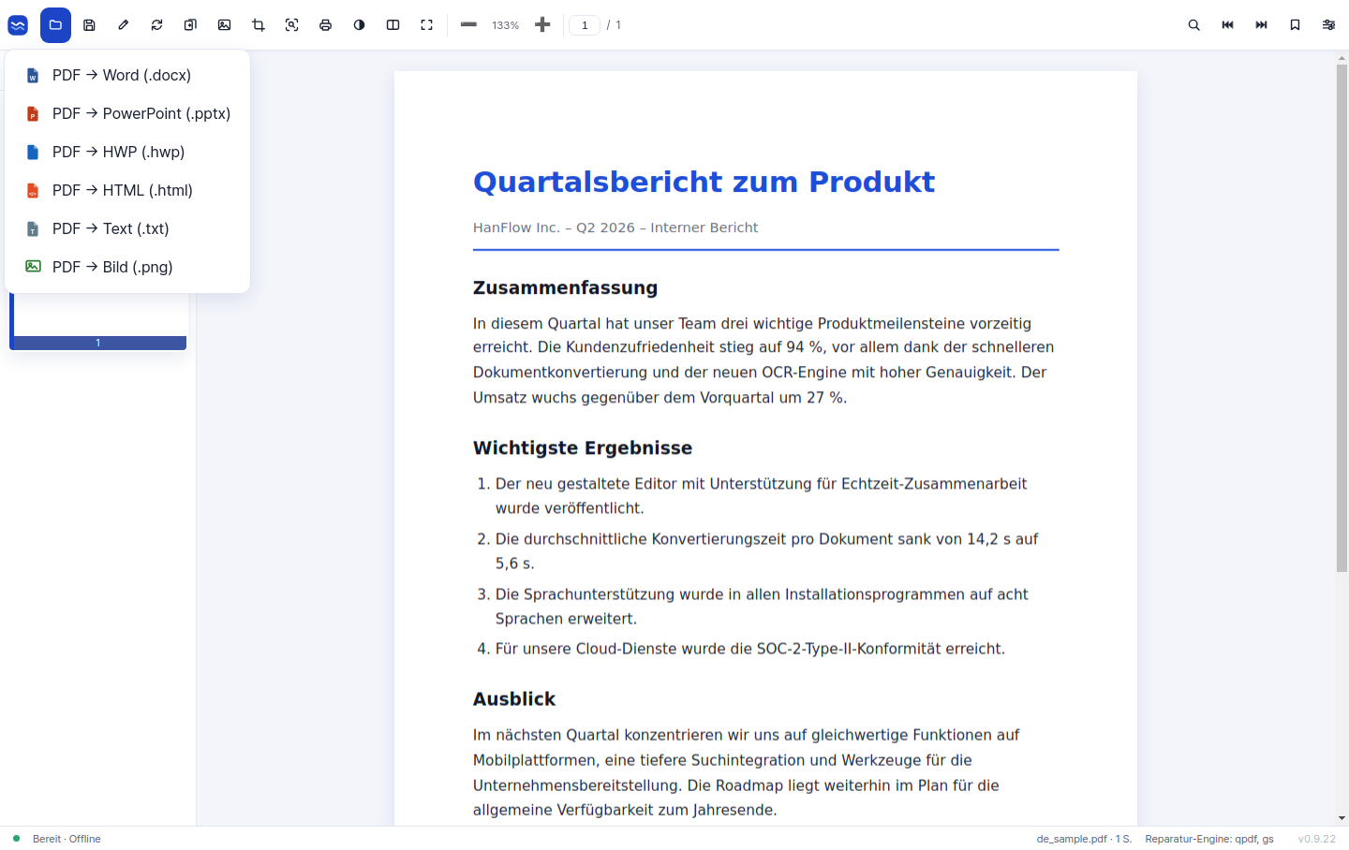Choose PDF → Text (.txt)
Image resolution: width=1349 pixels, height=850 pixels.
127,228
